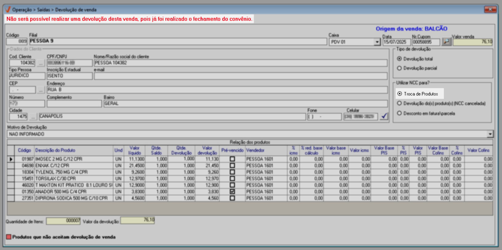This screenshot has width=502, height=250.
Task: Uncheck Pré-vencido for ANADOR 500 MG
Action: (232, 192)
